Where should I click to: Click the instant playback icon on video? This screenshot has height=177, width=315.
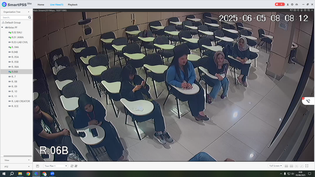[305, 10]
